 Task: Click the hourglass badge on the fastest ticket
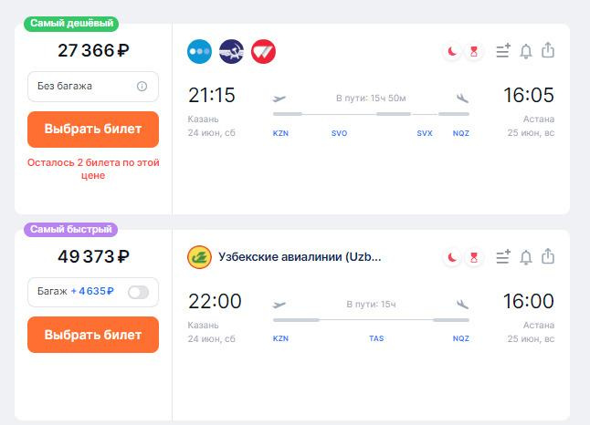click(473, 257)
